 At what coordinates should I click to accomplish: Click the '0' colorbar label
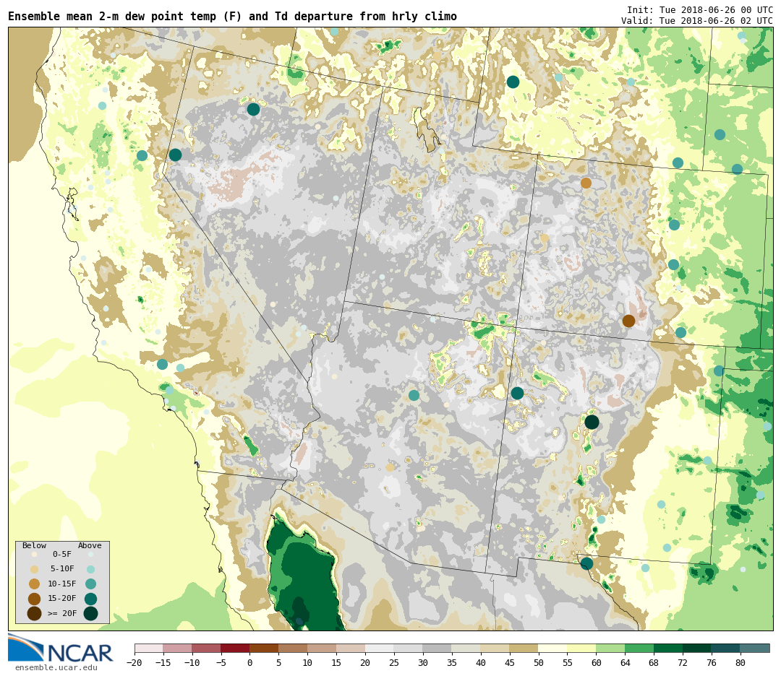click(249, 662)
